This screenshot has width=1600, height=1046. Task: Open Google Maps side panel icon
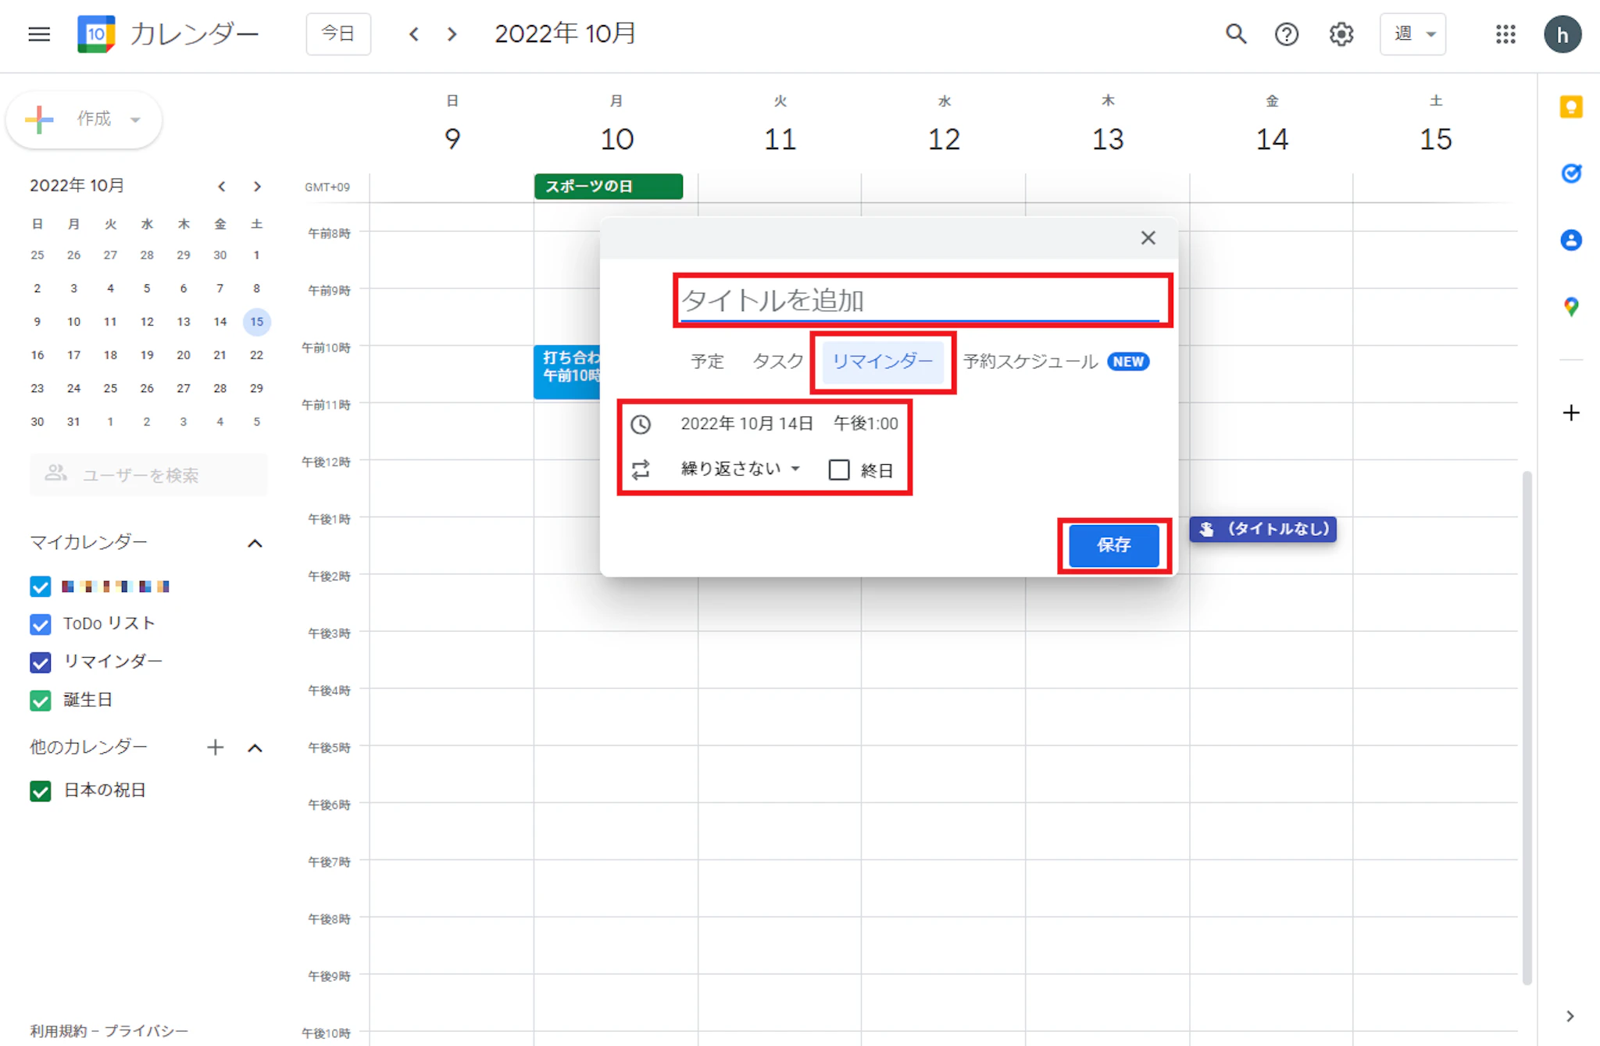click(1571, 306)
